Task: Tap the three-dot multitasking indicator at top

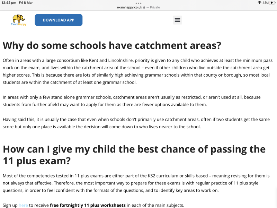Action: tap(138, 3)
